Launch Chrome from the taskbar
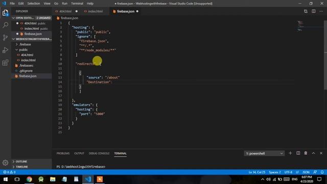 click(x=29, y=179)
